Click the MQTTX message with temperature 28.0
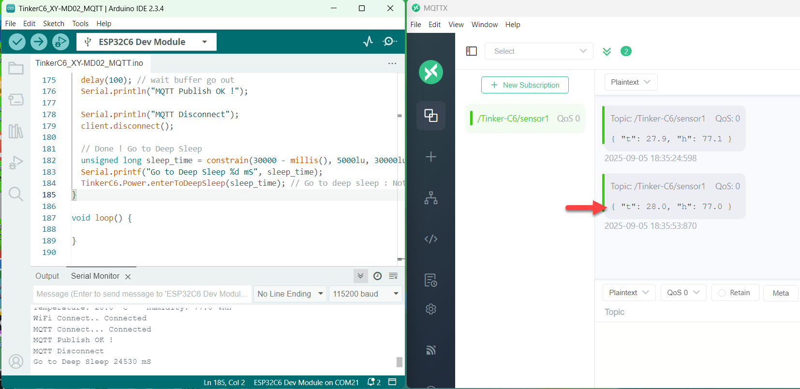Viewport: 800px width, 389px height. coord(674,196)
